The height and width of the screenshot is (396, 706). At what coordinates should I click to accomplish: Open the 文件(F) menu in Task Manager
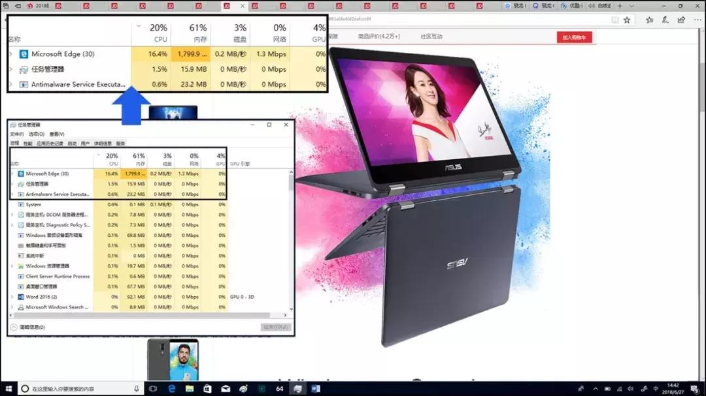(x=17, y=134)
